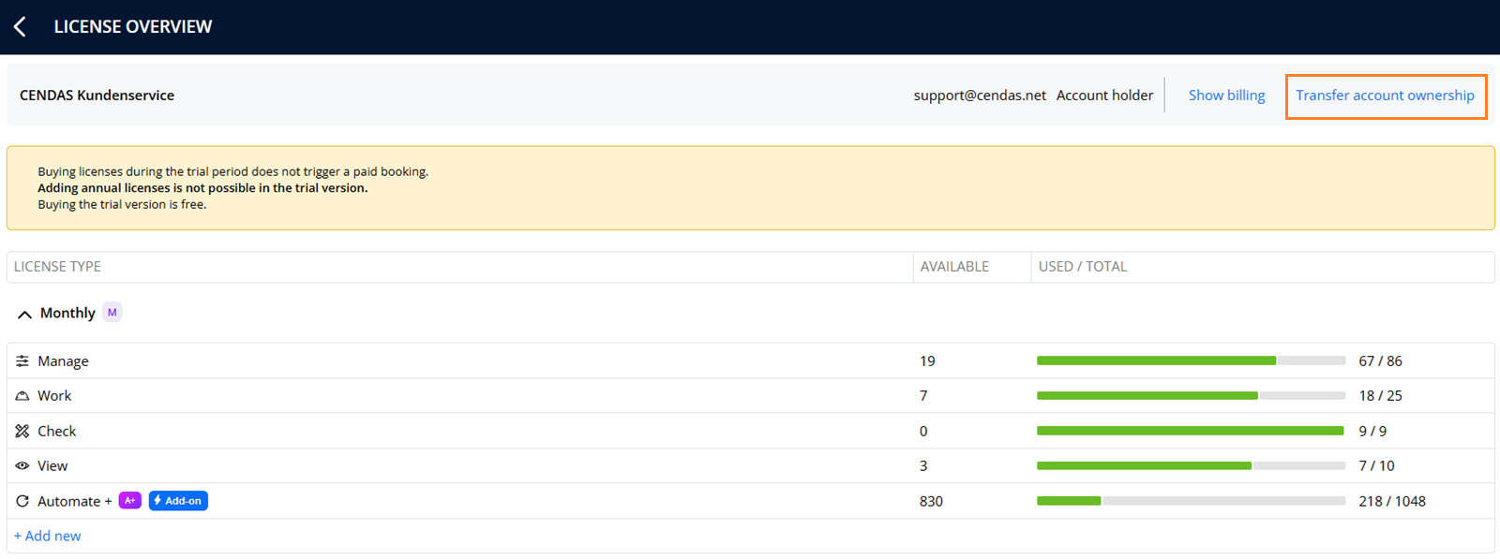
Task: Click the Manage usage progress bar
Action: [1191, 360]
